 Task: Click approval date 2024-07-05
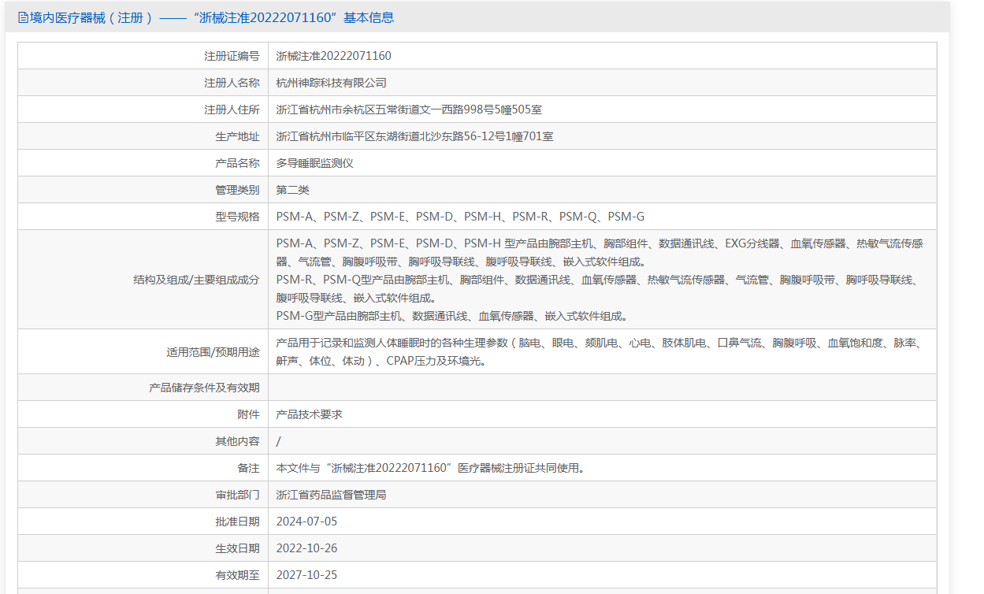tap(306, 522)
